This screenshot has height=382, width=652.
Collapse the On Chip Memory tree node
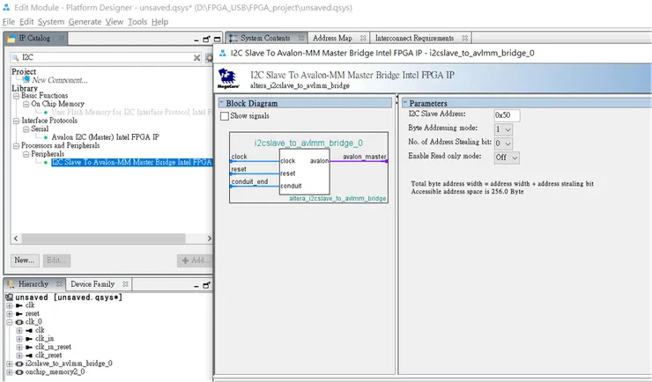tap(26, 104)
